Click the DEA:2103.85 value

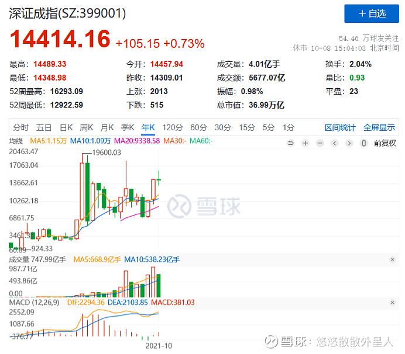click(x=128, y=303)
